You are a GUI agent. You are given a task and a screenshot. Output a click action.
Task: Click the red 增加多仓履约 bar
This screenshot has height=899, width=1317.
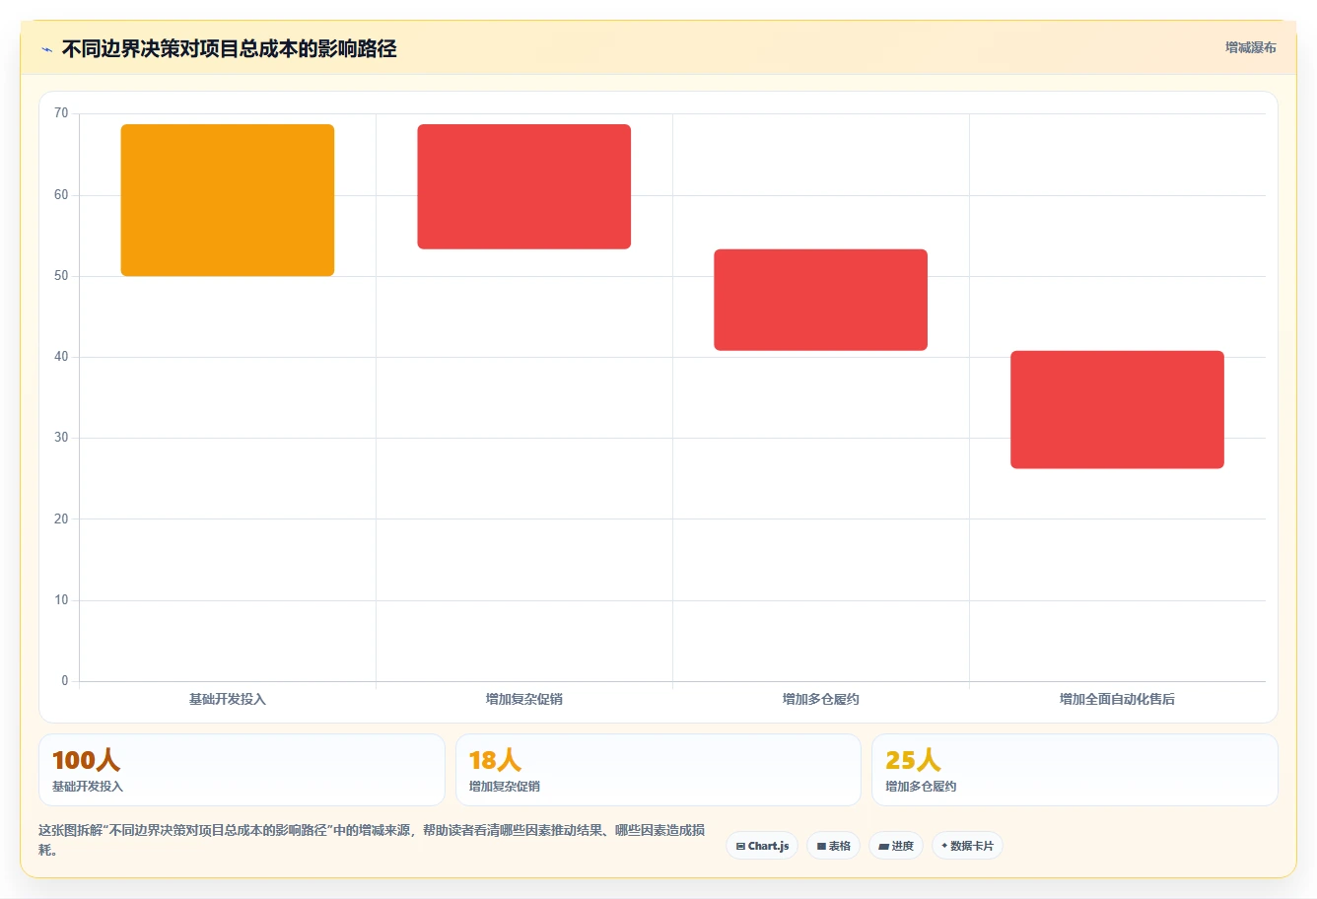tap(821, 300)
